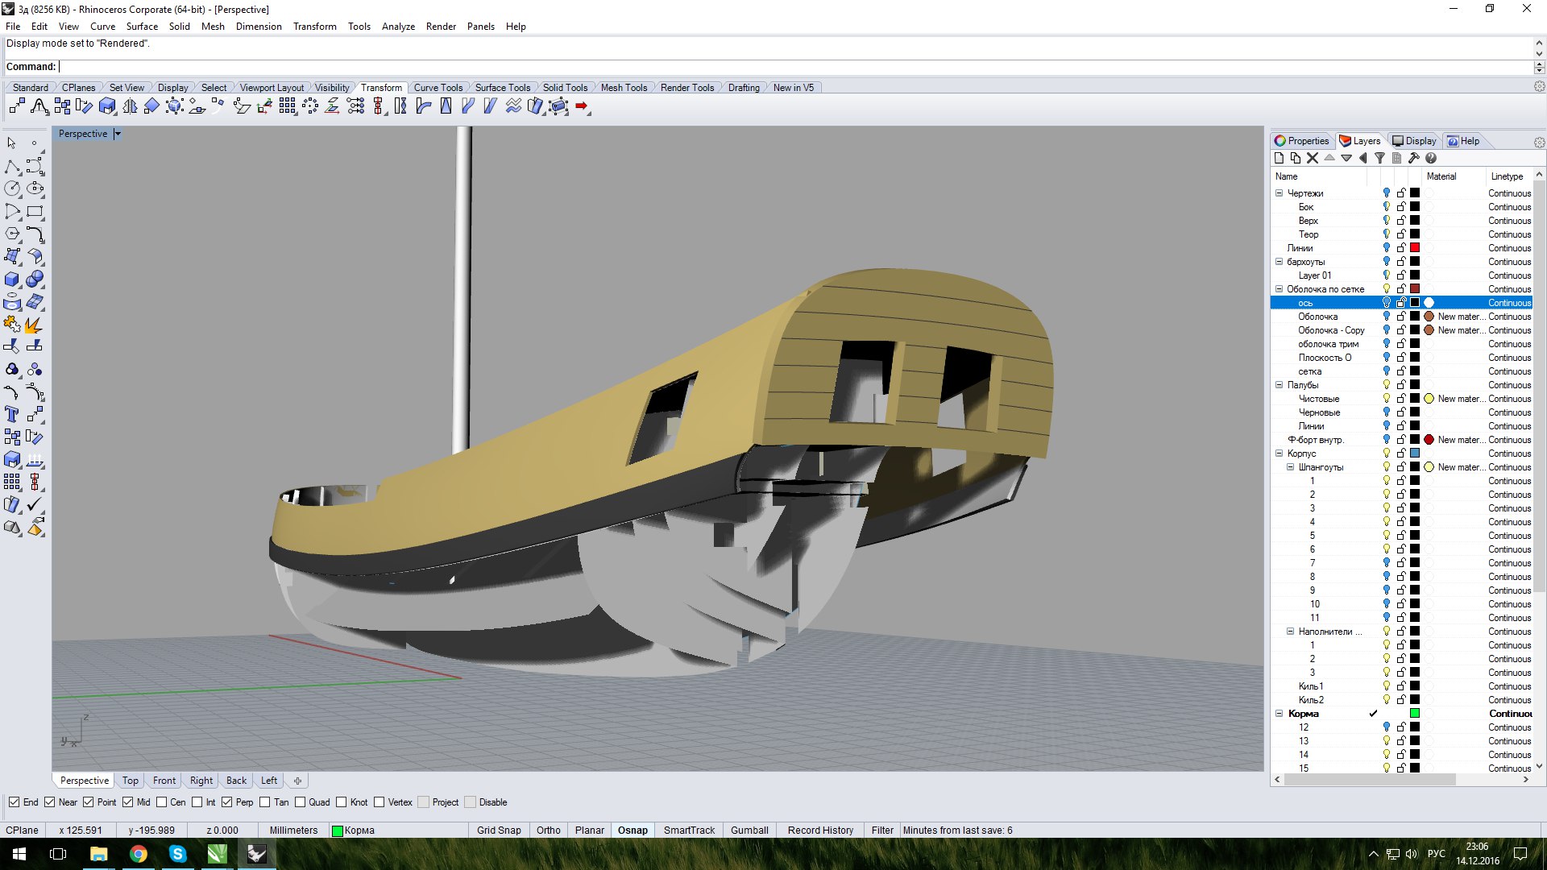The height and width of the screenshot is (870, 1547).
Task: Select the Box solid tool
Action: tap(12, 280)
